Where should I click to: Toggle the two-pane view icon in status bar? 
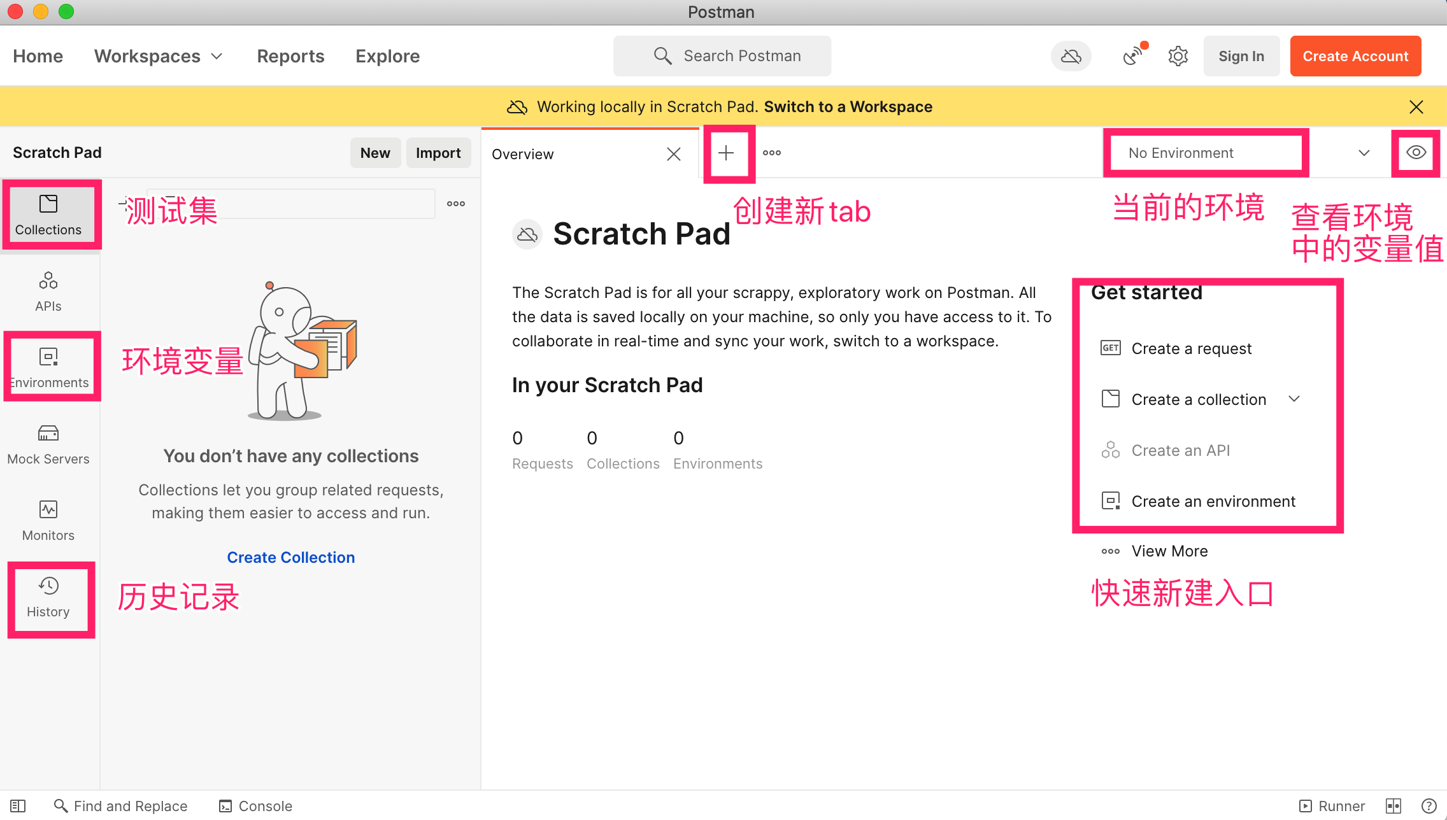1393,806
